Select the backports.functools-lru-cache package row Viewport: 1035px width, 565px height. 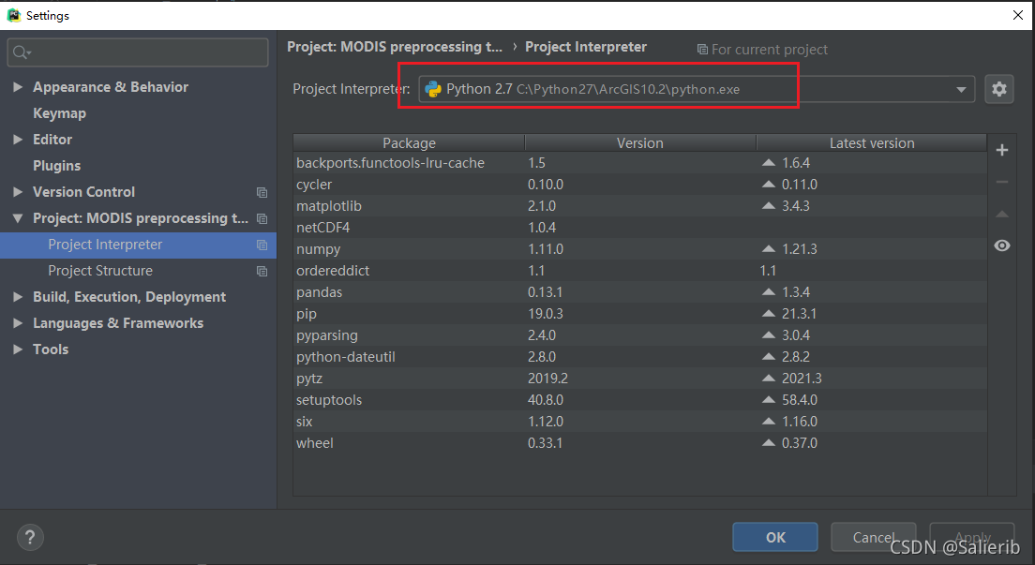640,163
